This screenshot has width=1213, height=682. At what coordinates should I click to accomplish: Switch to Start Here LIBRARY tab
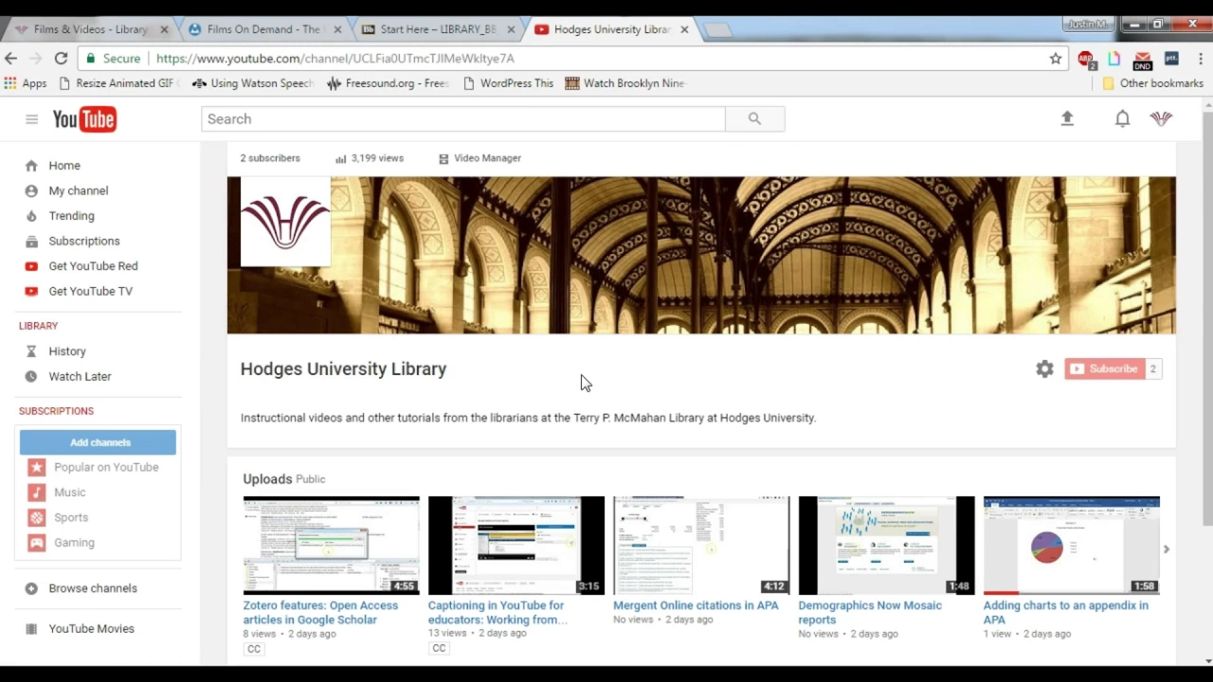pos(438,29)
